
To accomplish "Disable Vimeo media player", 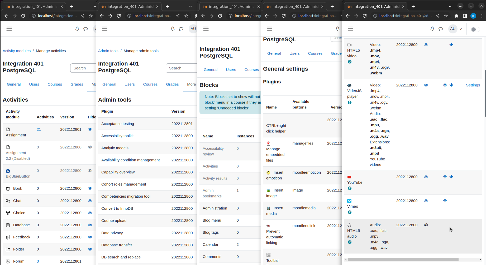I will click(426, 201).
